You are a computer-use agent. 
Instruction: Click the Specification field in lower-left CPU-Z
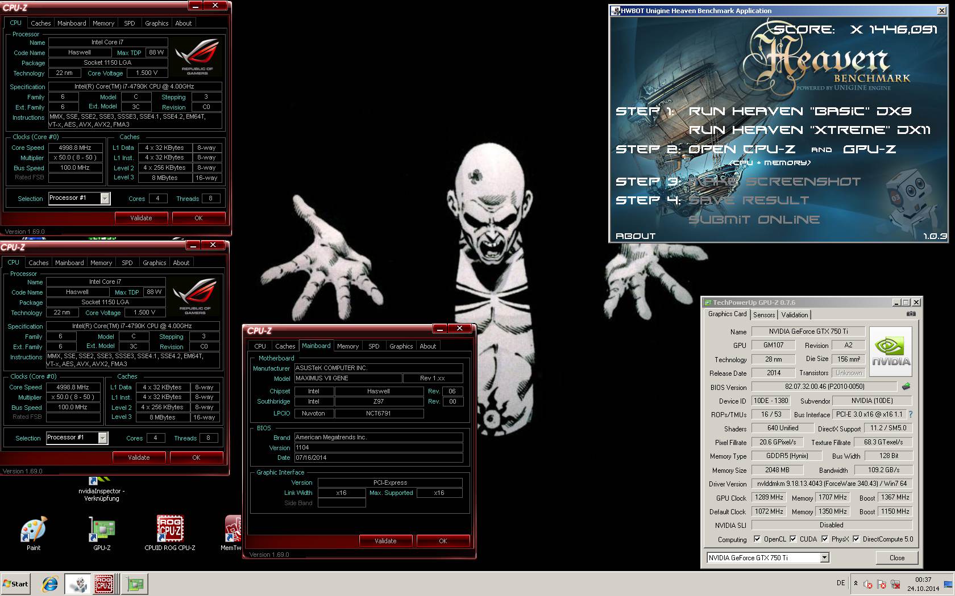132,326
